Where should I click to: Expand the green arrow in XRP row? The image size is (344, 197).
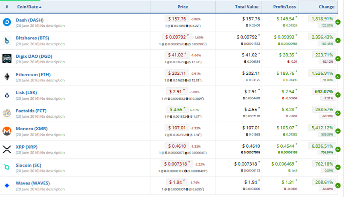click(338, 150)
